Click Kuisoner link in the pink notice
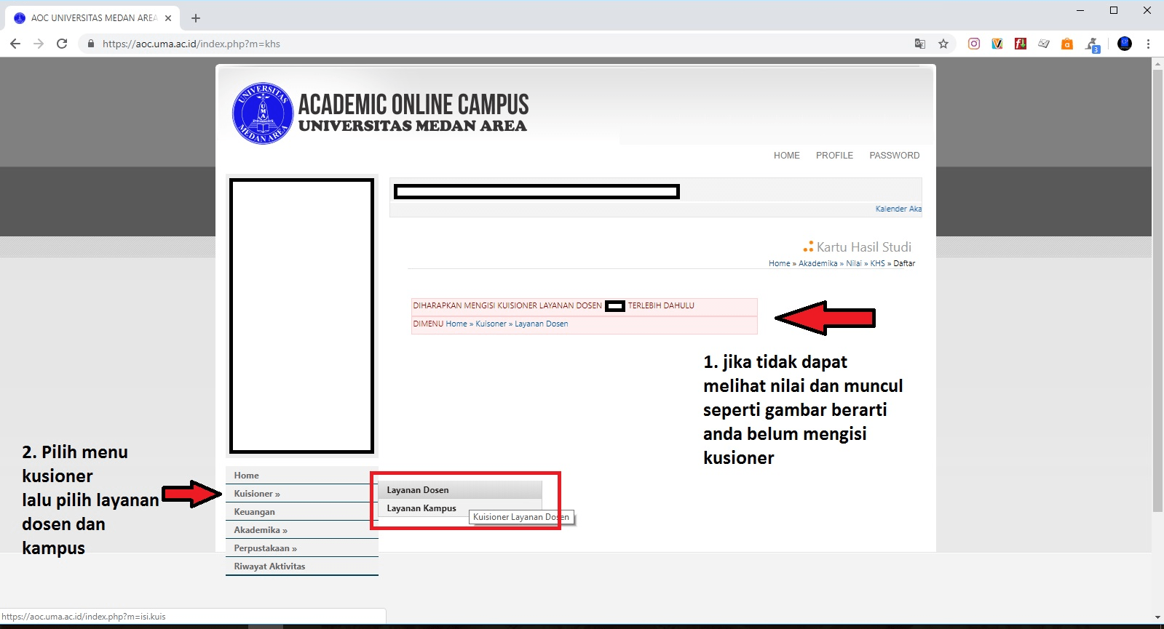1164x629 pixels. click(491, 324)
